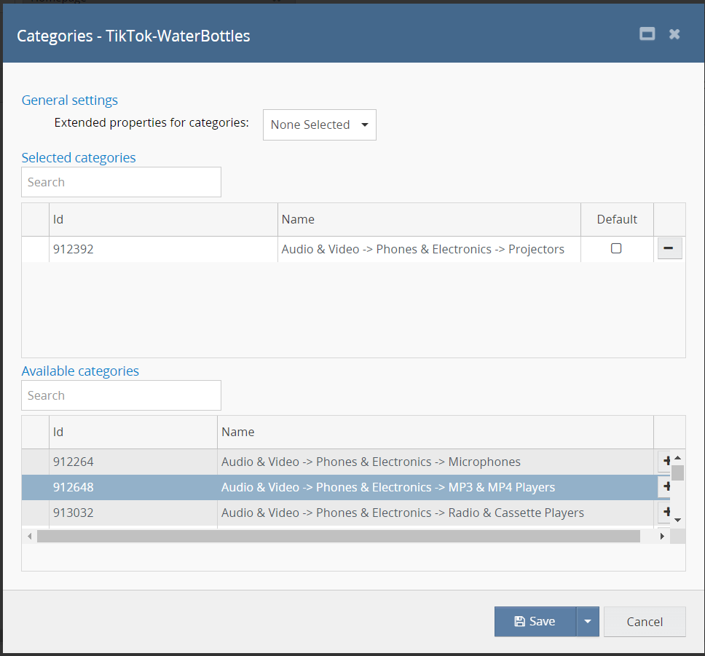705x656 pixels.
Task: Add Microphones category with plus button
Action: [664, 461]
